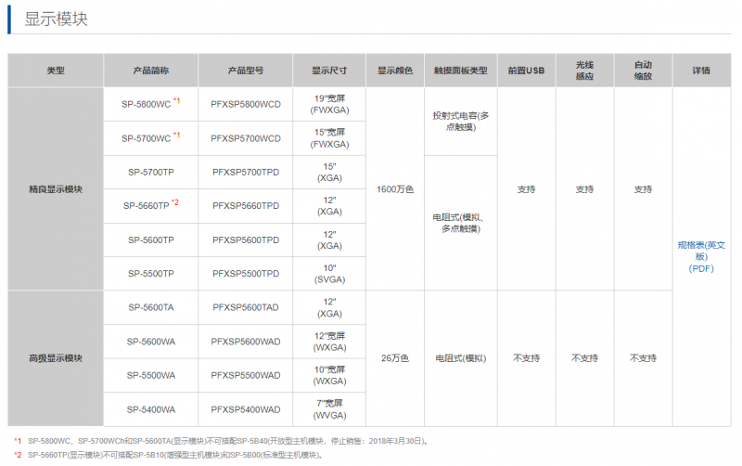
Task: Select model number PFXSP5600TAD
Action: point(246,307)
